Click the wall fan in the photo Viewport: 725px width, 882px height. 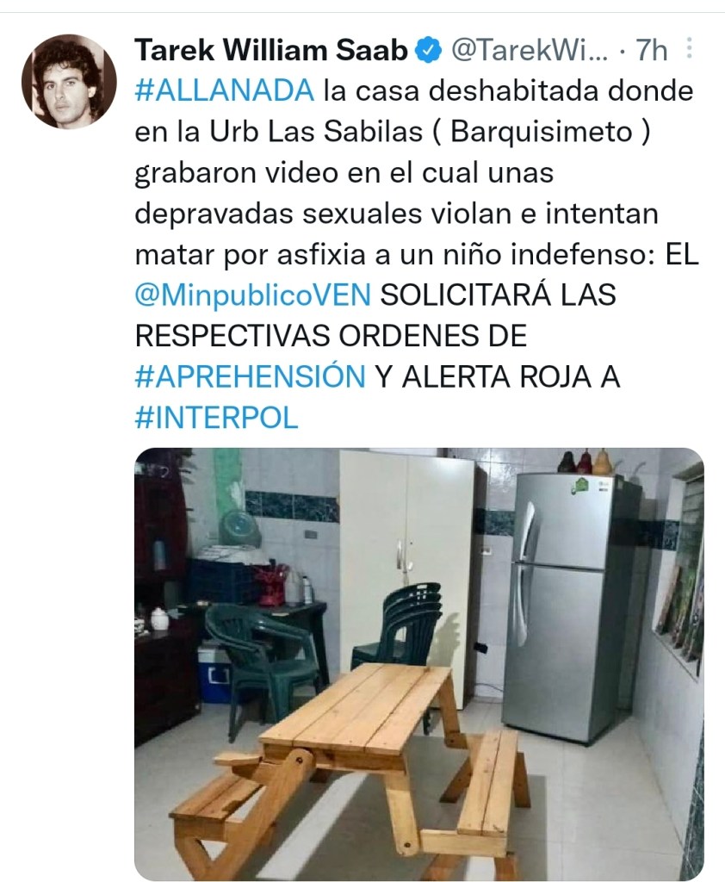(241, 529)
